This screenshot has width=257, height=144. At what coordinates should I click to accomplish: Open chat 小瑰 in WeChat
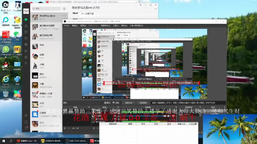coord(47,66)
